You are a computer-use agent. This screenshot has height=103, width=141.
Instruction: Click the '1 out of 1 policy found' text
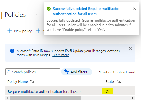tap(117, 72)
